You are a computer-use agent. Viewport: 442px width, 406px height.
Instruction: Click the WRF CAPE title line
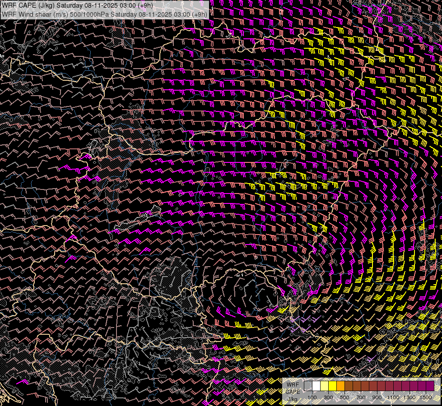(x=78, y=5)
